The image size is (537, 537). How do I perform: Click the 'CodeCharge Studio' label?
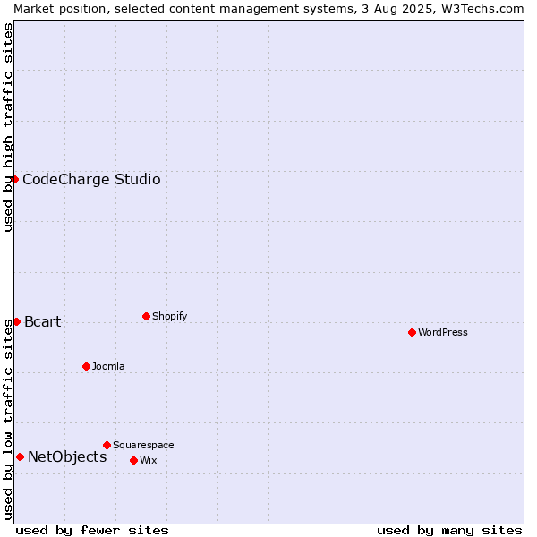click(x=92, y=180)
